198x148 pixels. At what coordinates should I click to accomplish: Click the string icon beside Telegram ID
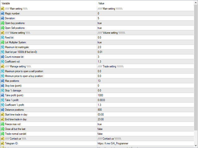(2, 143)
